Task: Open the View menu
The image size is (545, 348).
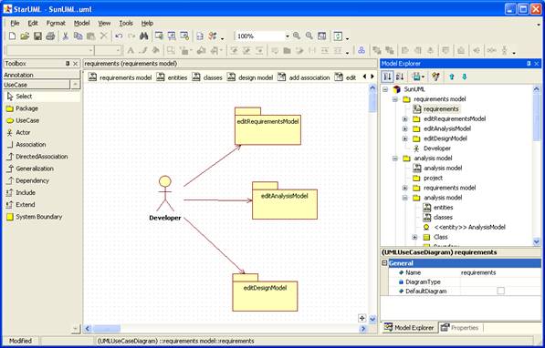Action: pyautogui.click(x=104, y=24)
